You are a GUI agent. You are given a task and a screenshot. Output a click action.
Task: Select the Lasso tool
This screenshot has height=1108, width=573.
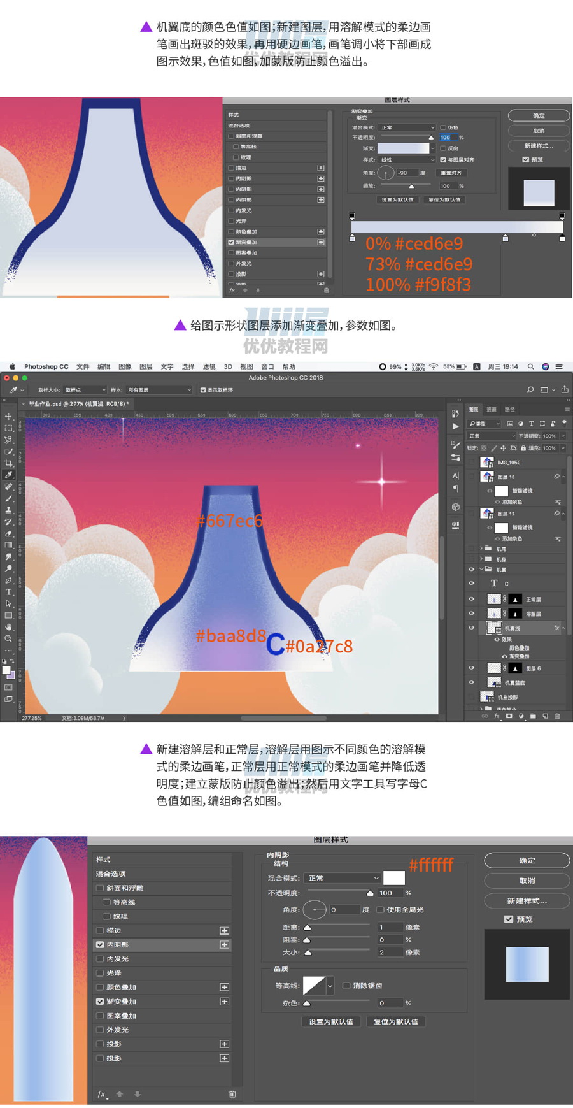(x=8, y=440)
